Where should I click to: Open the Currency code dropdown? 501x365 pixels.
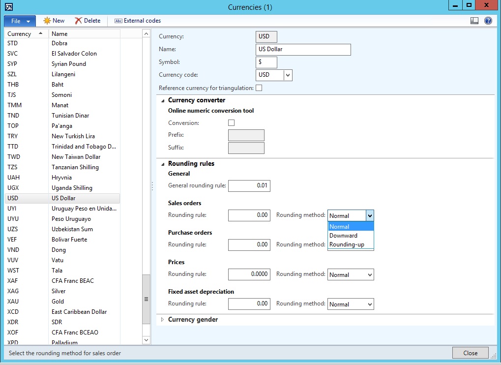pyautogui.click(x=288, y=75)
